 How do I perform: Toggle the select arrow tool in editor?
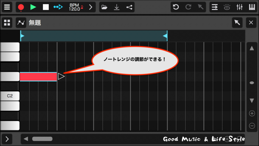[x=237, y=23]
